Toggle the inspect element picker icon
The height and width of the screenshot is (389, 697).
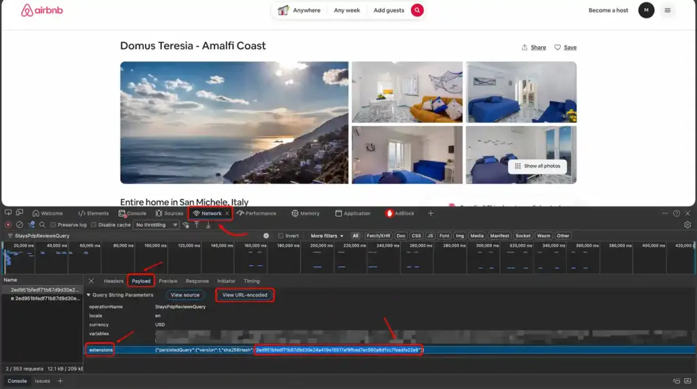8,213
